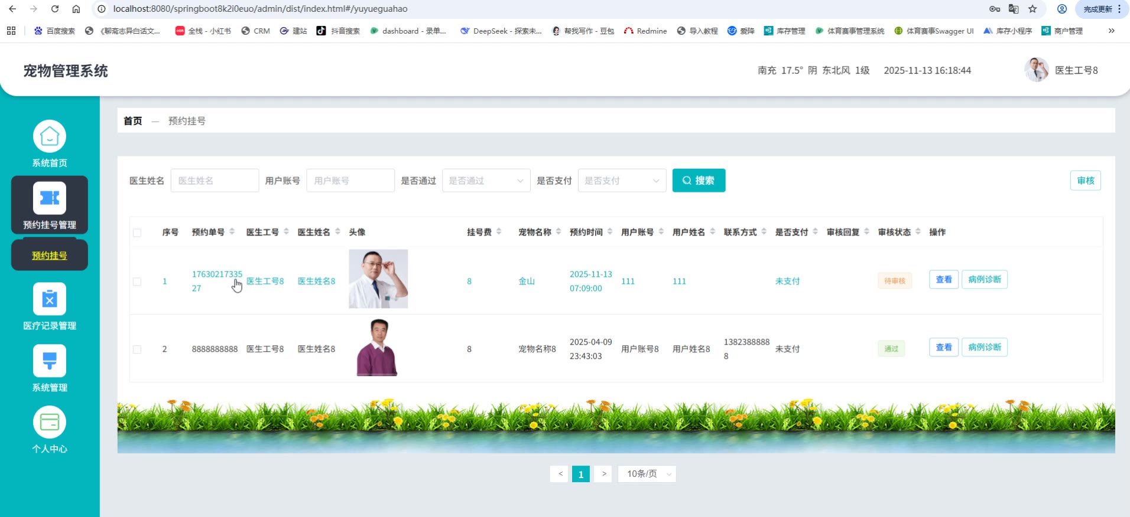Viewport: 1130px width, 517px height.
Task: Click the 通过 status tag
Action: tap(891, 349)
